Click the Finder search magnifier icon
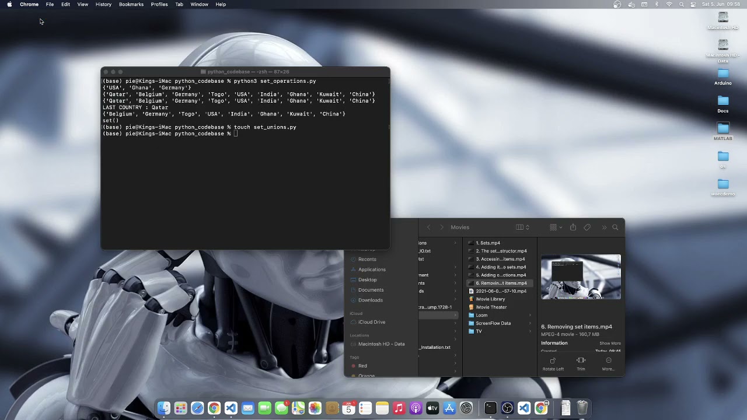The width and height of the screenshot is (747, 420). (x=615, y=228)
